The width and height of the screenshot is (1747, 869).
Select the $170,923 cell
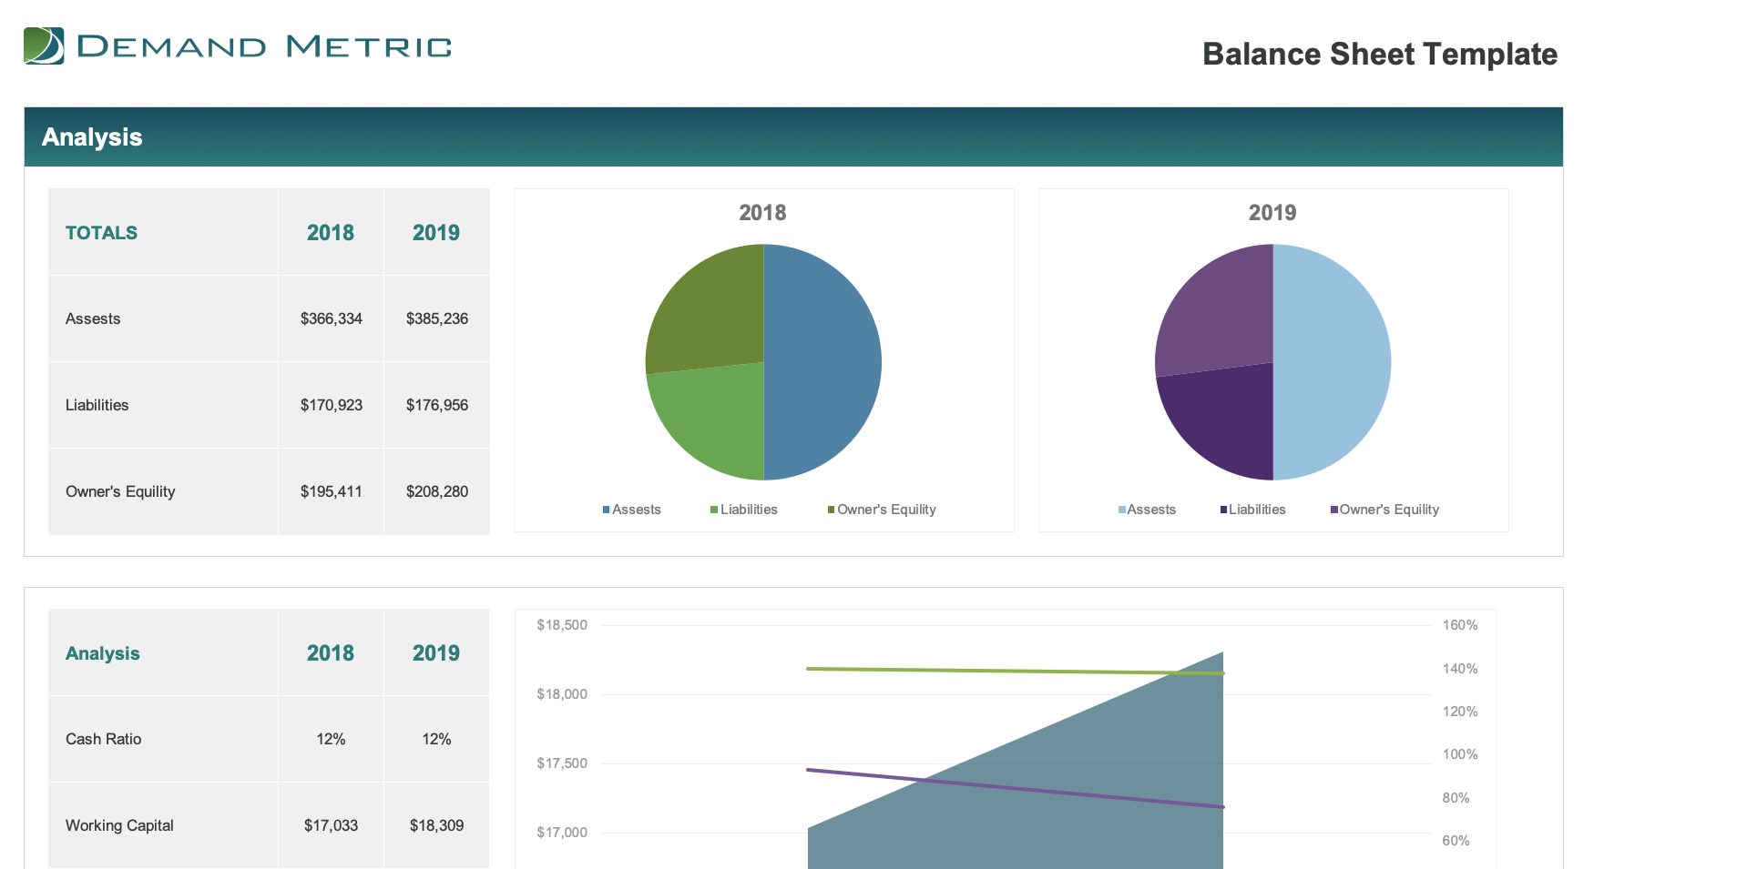[x=331, y=405]
